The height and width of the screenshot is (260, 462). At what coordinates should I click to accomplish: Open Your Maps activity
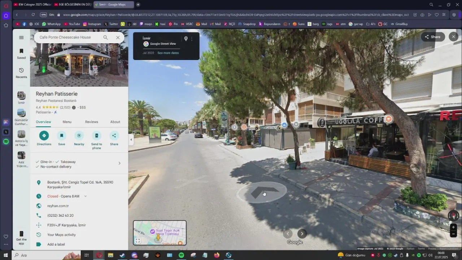61,235
